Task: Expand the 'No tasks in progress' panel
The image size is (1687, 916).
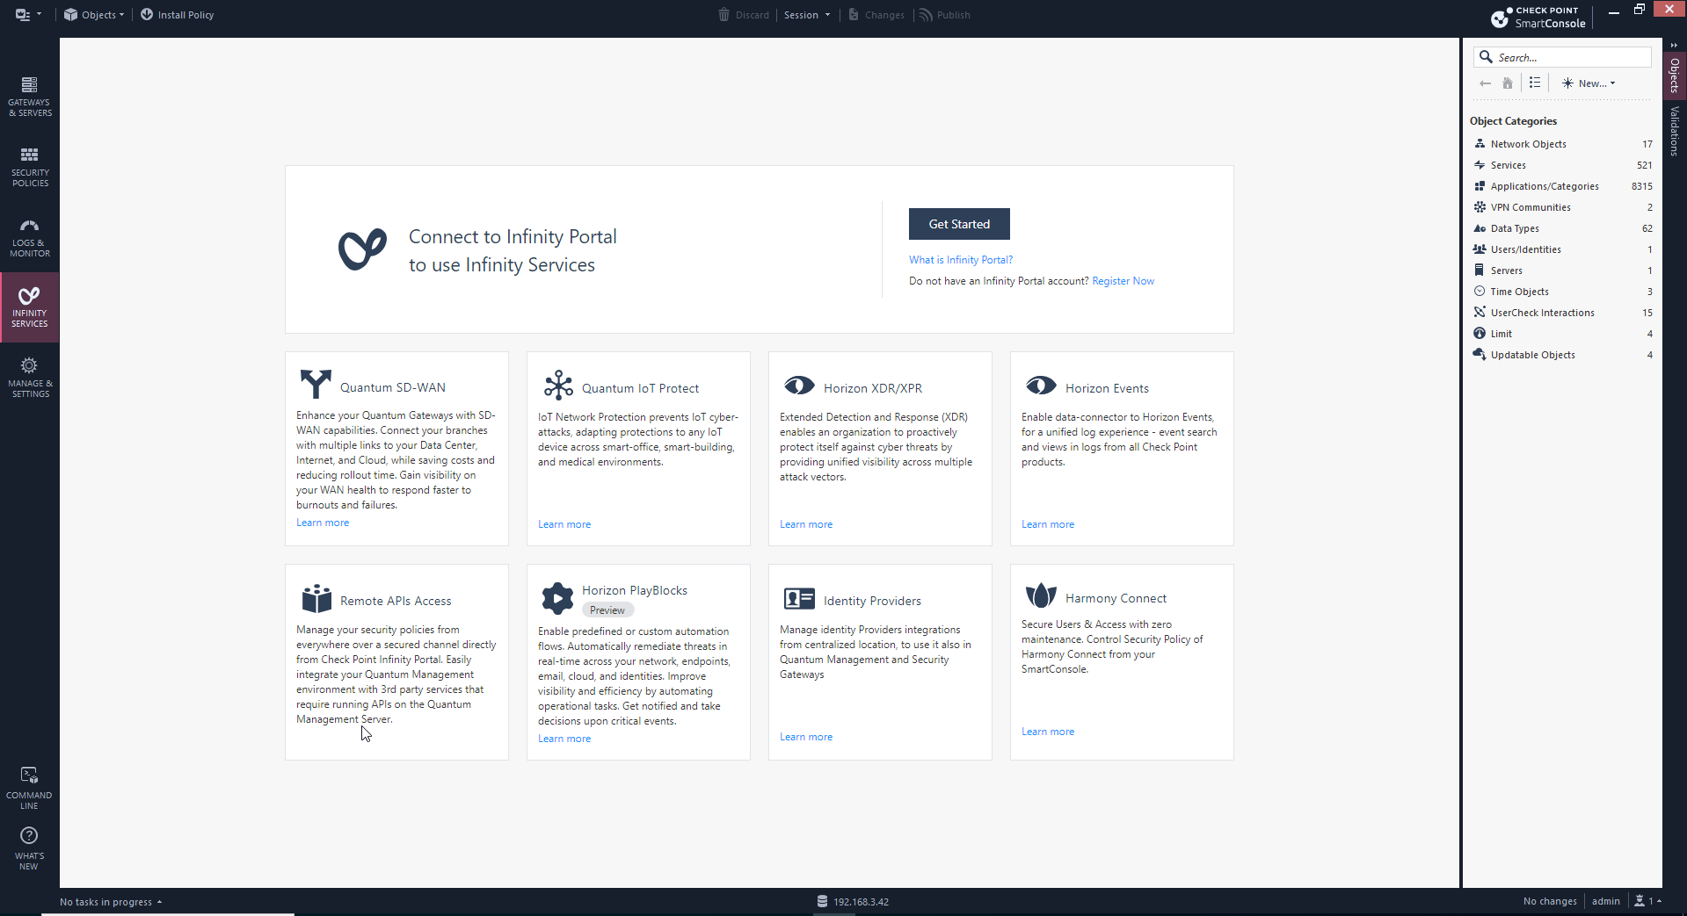Action: pos(111,902)
